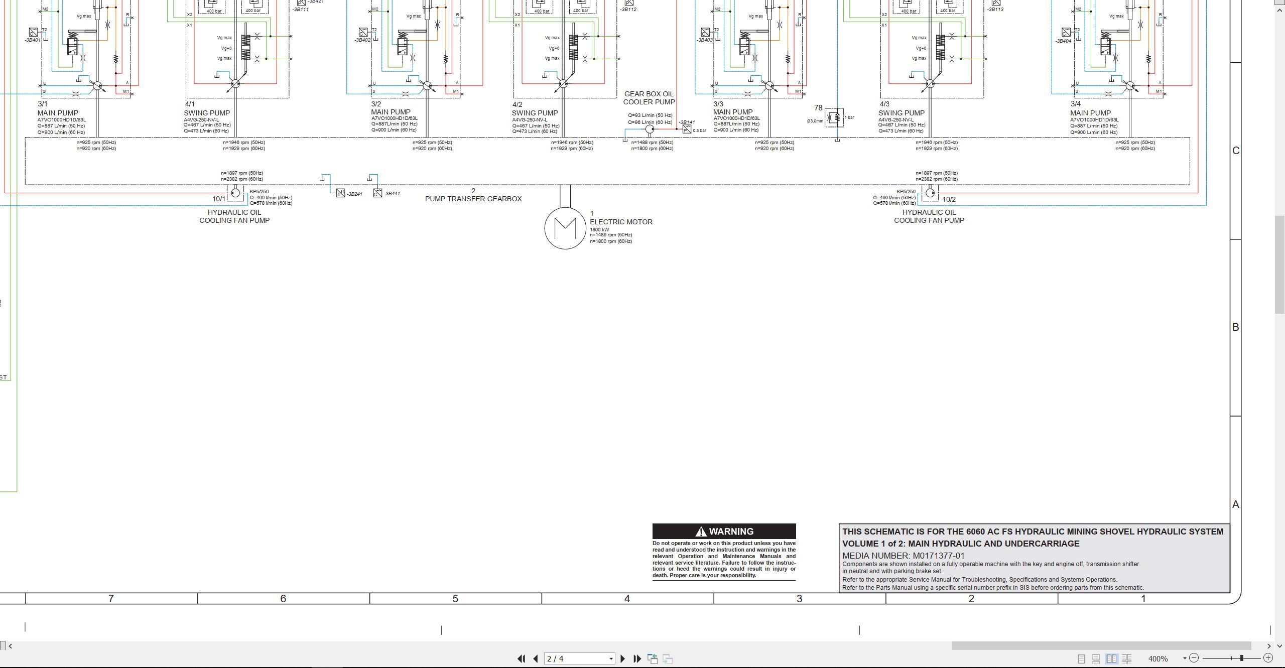Click the 4/3 SWING PUMP label

coord(902,109)
